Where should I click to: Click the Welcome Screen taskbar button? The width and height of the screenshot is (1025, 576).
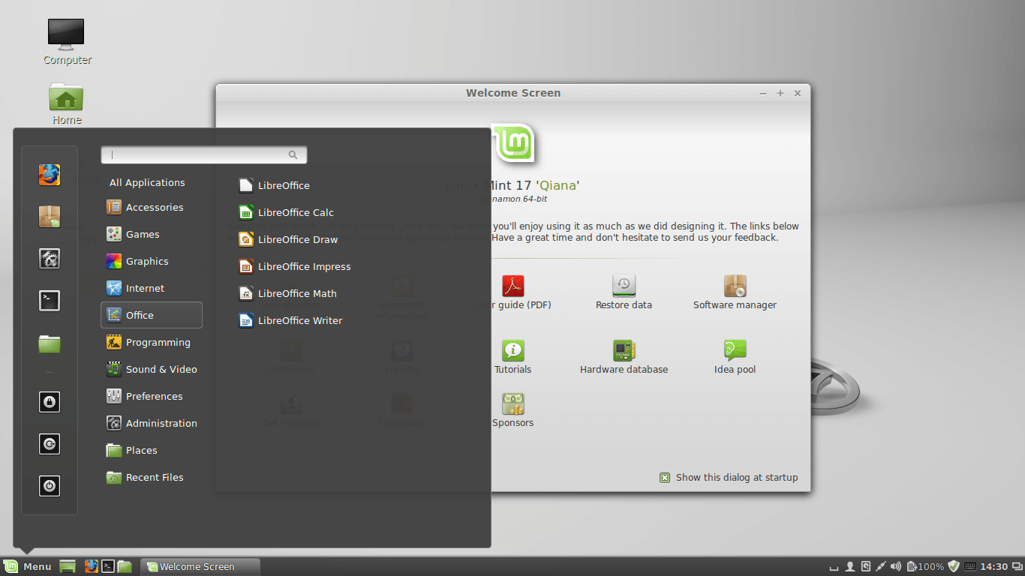pyautogui.click(x=200, y=566)
